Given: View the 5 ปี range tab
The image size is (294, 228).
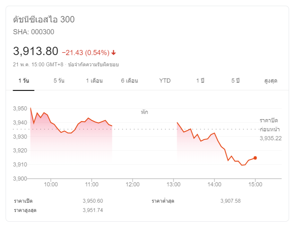Looking at the screenshot, I should point(236,81).
